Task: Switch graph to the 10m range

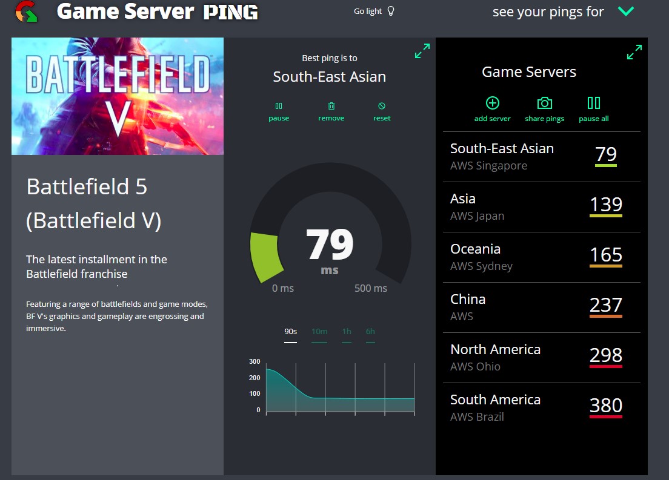Action: coord(319,332)
